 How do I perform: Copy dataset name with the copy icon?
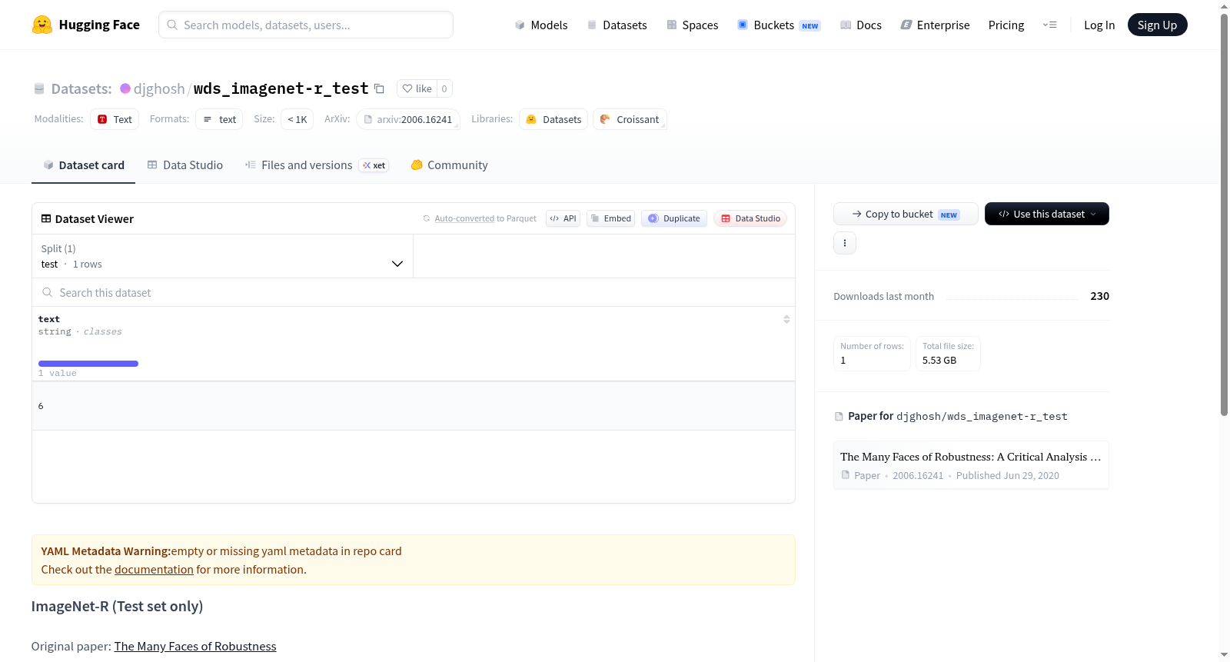coord(379,88)
